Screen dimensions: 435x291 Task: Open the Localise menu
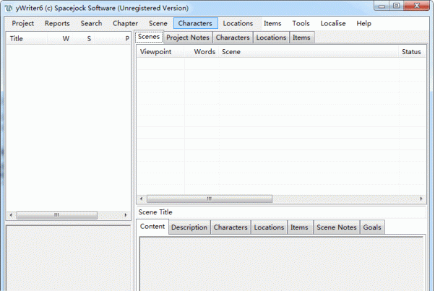point(333,23)
